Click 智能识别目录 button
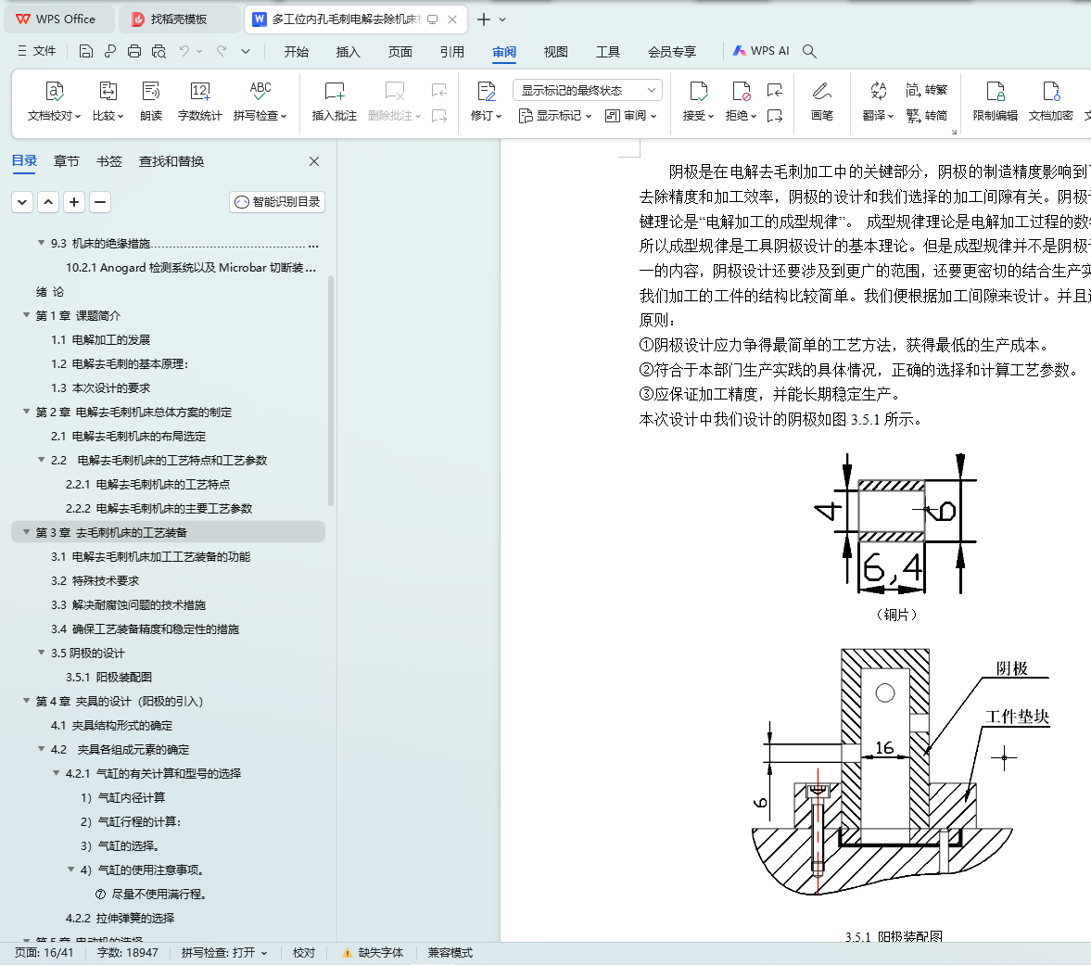1091x965 pixels. [277, 202]
